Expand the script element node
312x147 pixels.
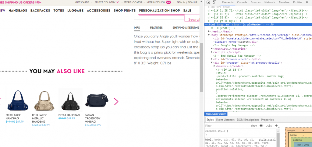(212, 52)
